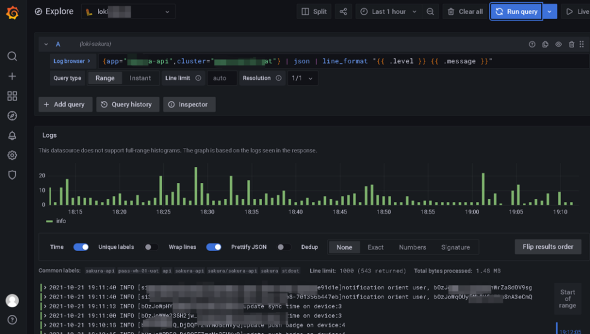Viewport: 590px width, 334px height.
Task: Click the Server Admin shield icon
Action: tap(12, 175)
